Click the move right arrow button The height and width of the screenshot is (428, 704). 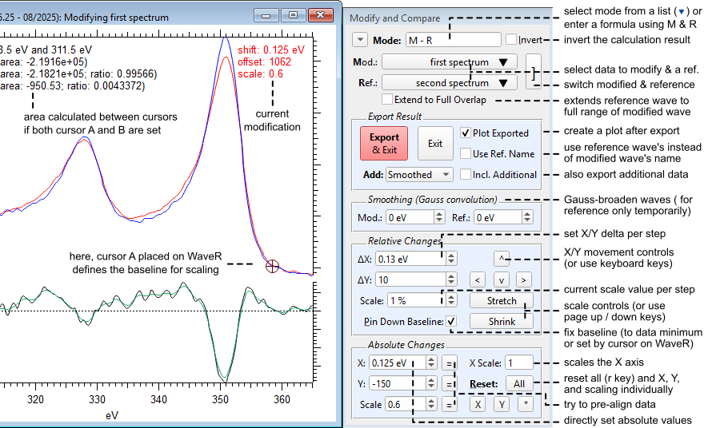(x=523, y=280)
